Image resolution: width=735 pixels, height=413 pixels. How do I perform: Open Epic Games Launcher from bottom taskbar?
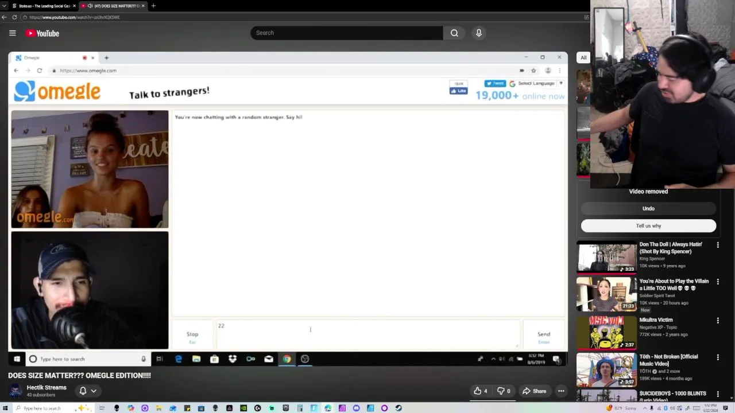click(x=285, y=408)
